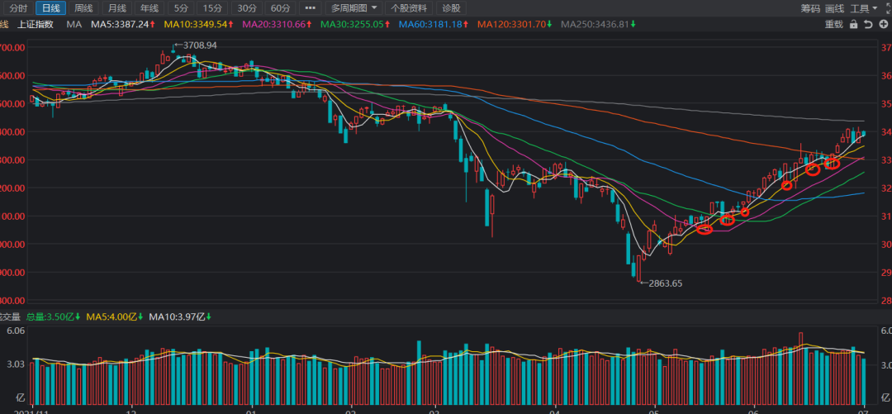892x414 pixels.
Task: Click the plus circle zoom icon
Action: [x=881, y=25]
